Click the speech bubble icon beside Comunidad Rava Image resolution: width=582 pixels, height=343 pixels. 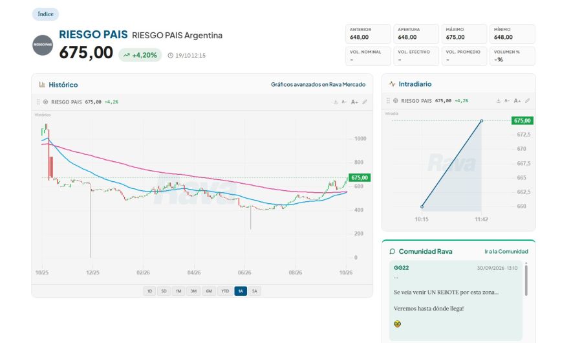(x=393, y=252)
